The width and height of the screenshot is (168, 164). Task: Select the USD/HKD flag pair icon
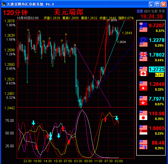tap(143, 101)
